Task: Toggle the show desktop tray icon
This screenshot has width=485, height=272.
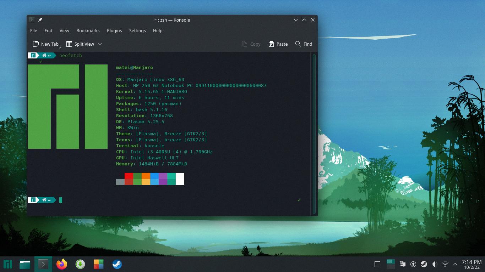Action: 377,264
